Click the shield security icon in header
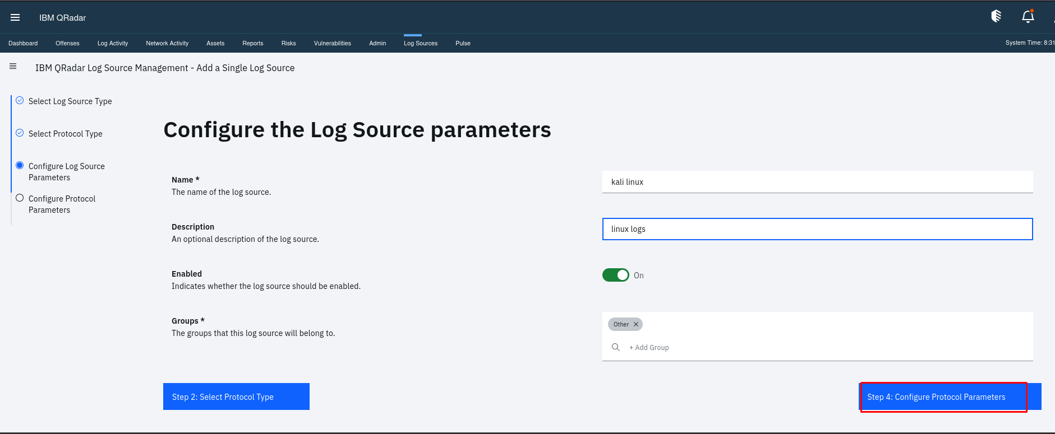This screenshot has height=434, width=1055. [x=996, y=16]
